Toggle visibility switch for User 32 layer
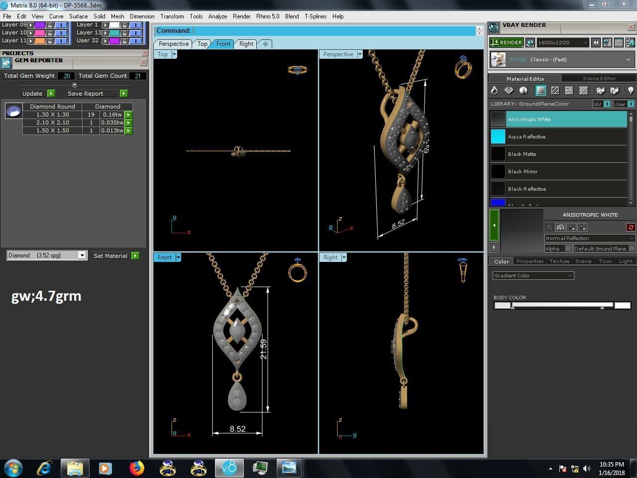Screen dimensions: 637x478 pyautogui.click(x=135, y=41)
